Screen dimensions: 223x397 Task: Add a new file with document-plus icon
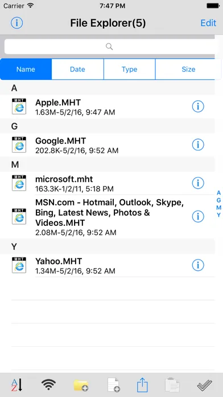(x=113, y=385)
